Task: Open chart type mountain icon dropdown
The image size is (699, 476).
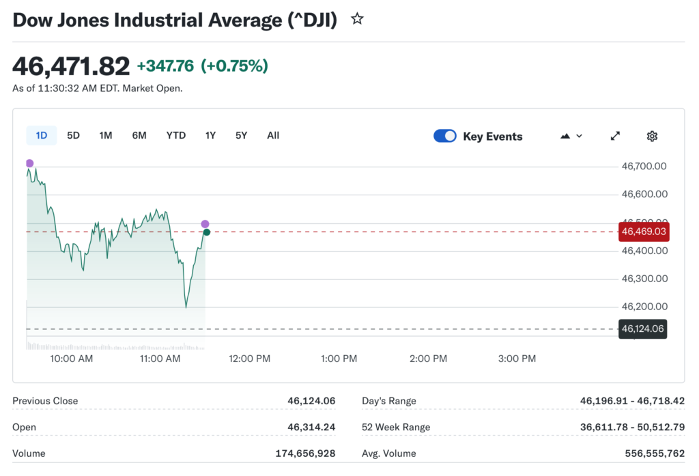Action: point(571,136)
